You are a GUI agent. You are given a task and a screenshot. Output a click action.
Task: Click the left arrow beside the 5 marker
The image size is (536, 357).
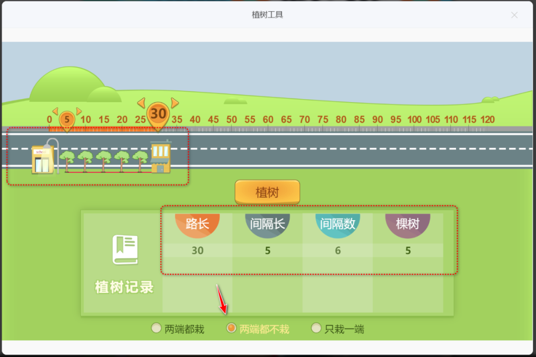(56, 112)
